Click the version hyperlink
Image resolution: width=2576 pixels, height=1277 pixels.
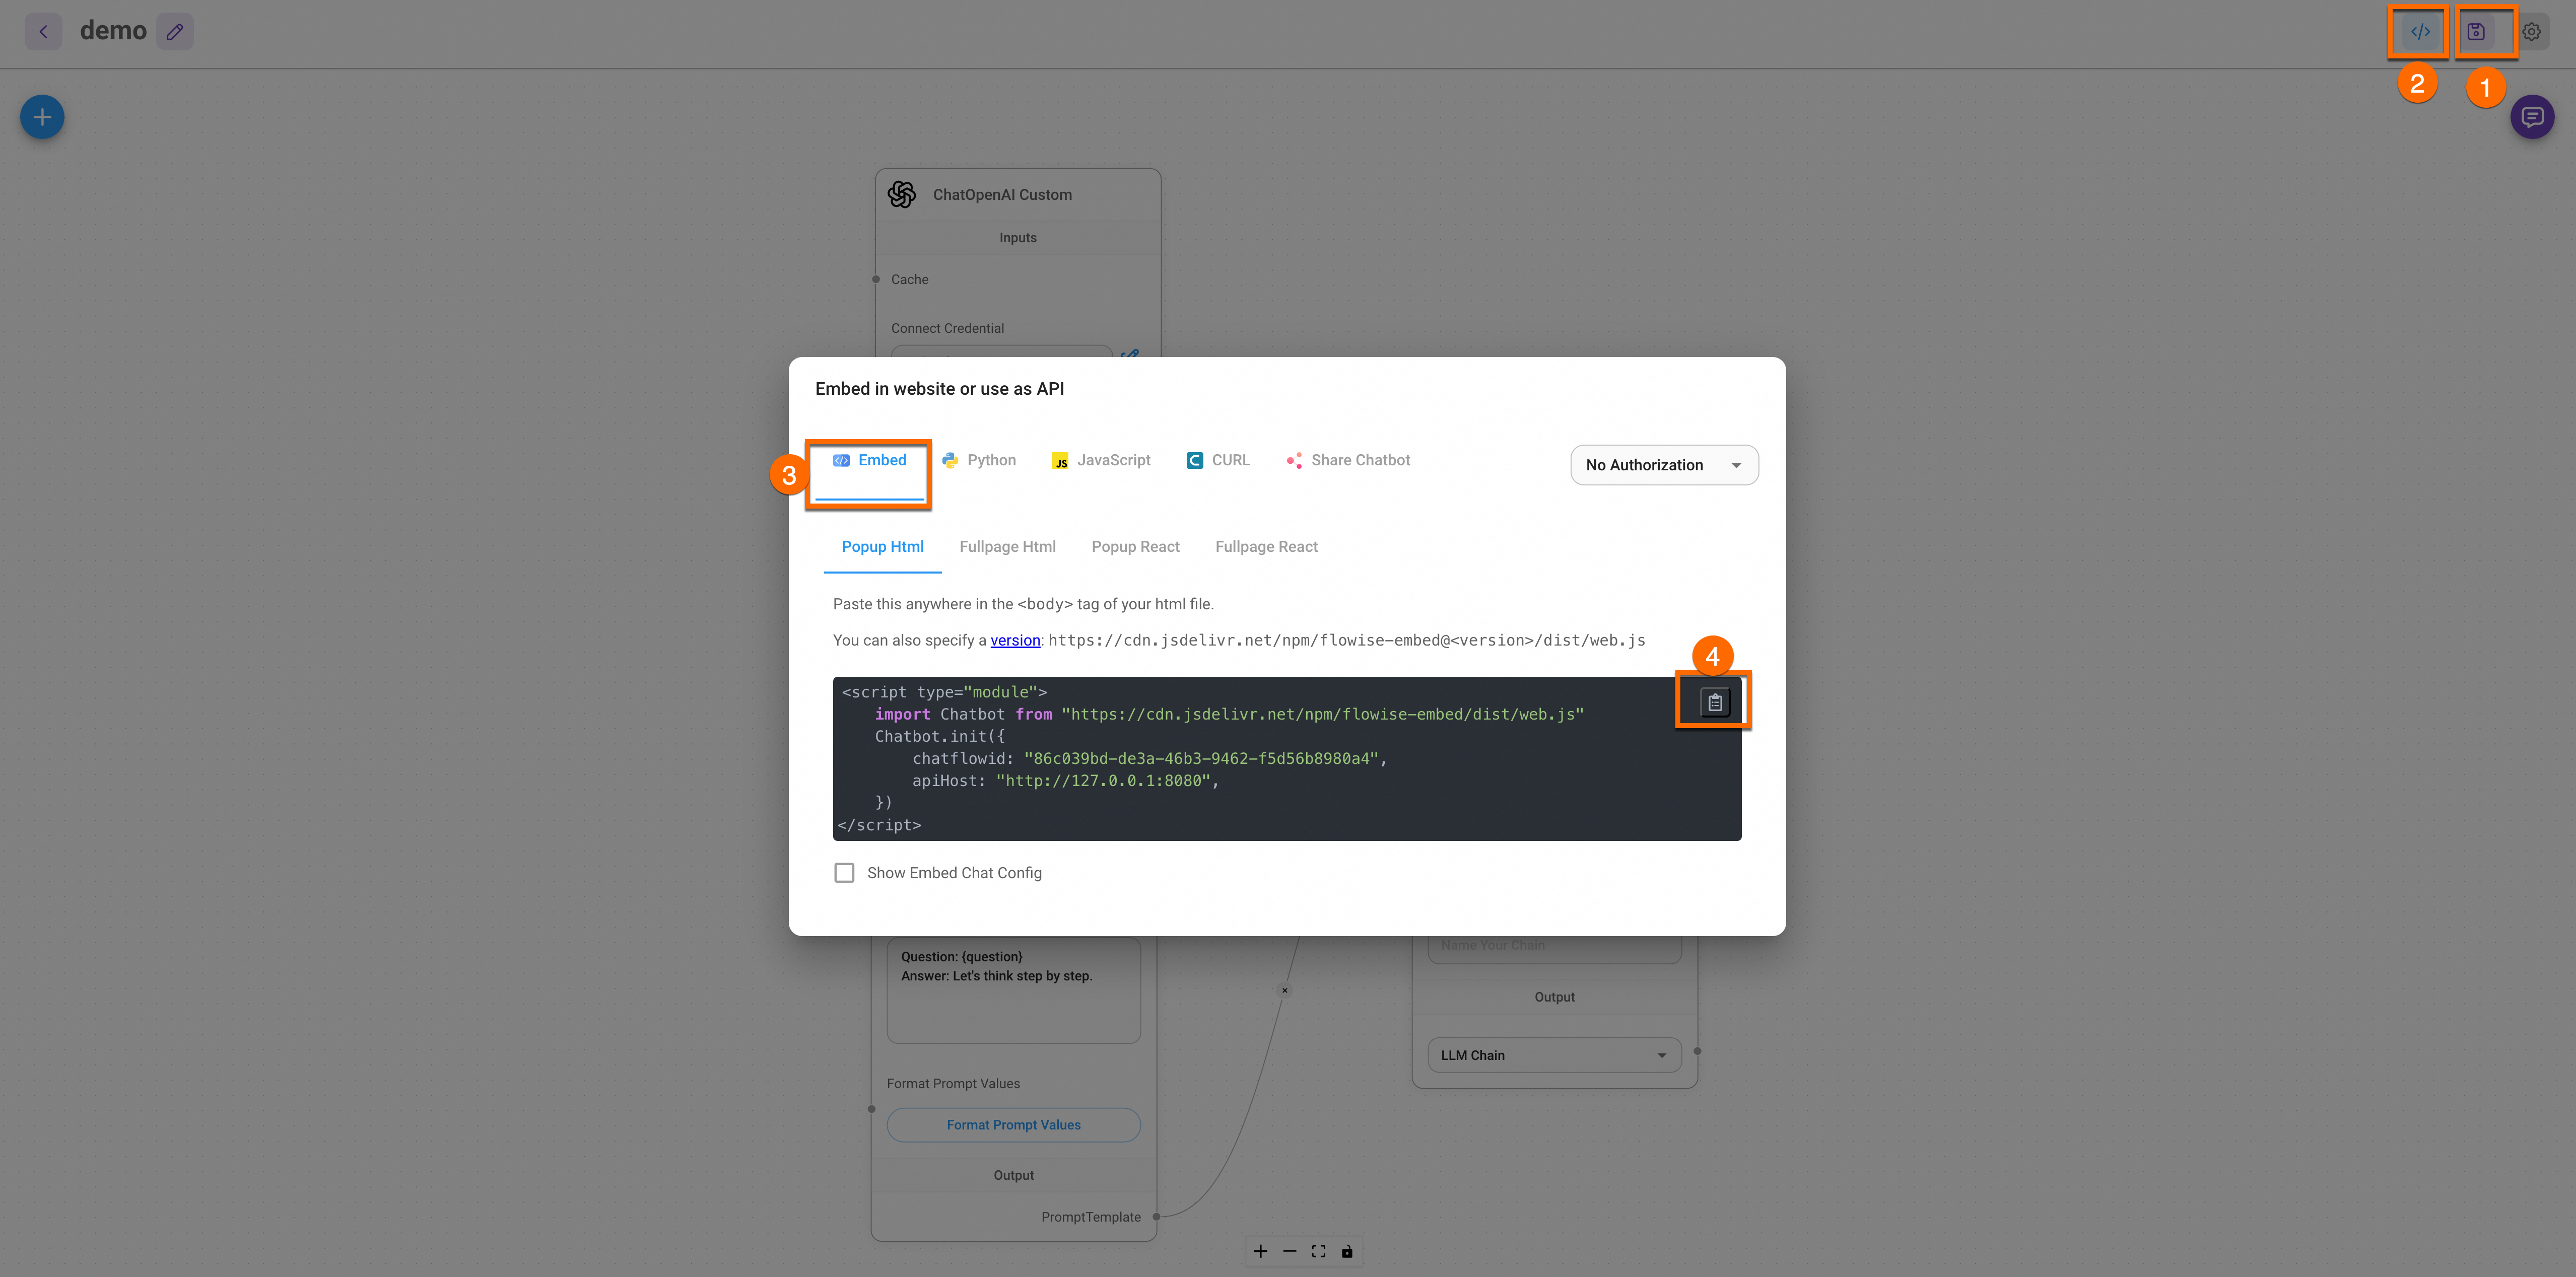coord(1015,641)
